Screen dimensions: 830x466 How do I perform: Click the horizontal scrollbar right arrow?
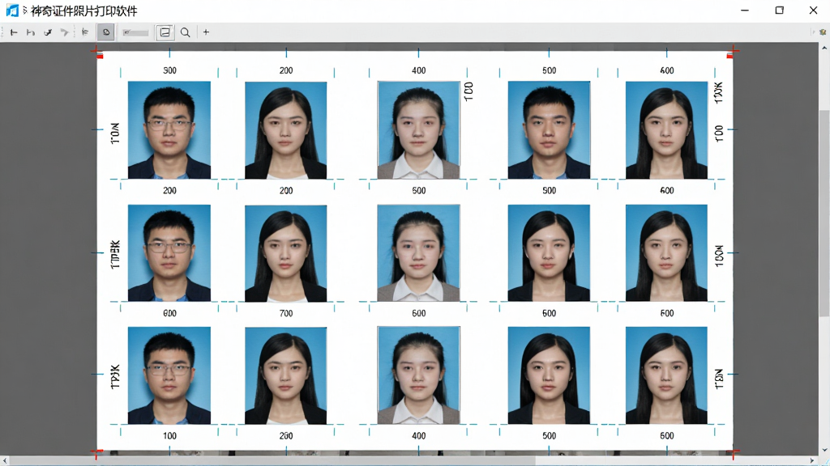coord(812,460)
